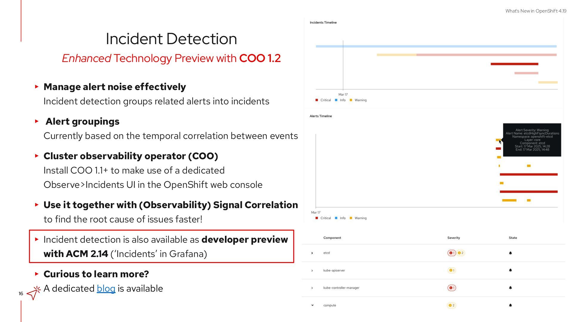
Task: Click the Incident Detection heading
Action: coord(171,39)
